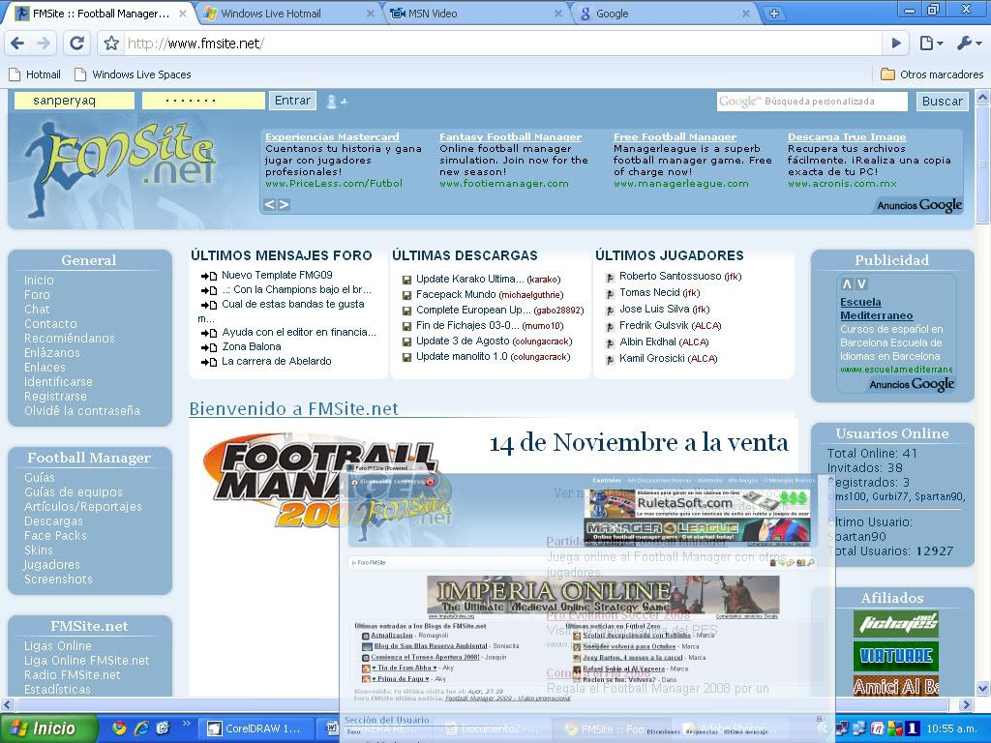Open the Fantasy Football Manager ad link
Viewport: 991px width, 743px height.
click(x=510, y=136)
